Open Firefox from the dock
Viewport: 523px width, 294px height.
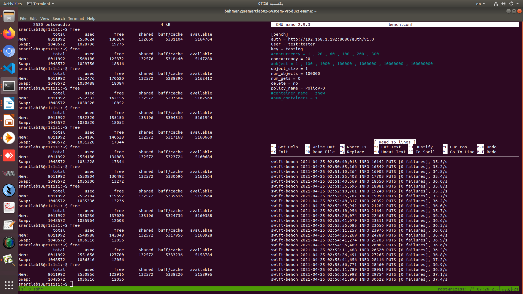click(x=9, y=34)
